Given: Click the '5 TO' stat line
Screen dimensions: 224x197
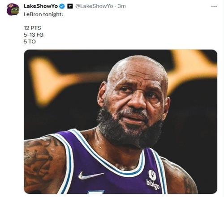Looking at the screenshot, I should pyautogui.click(x=30, y=42).
